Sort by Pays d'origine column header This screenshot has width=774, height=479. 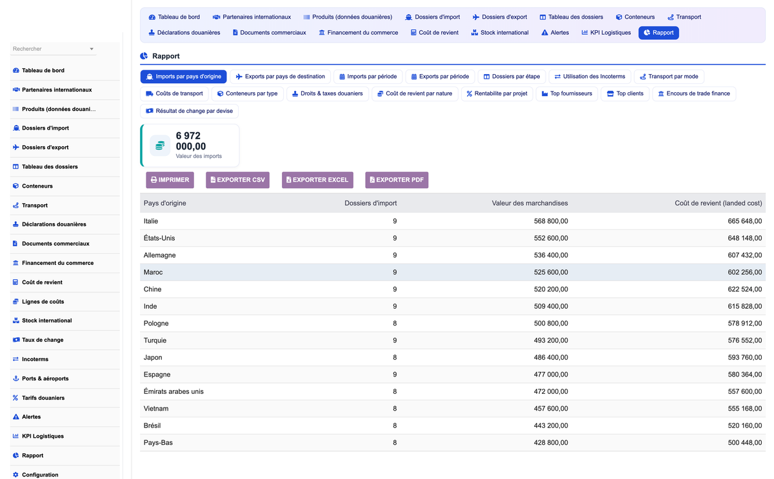pyautogui.click(x=164, y=203)
